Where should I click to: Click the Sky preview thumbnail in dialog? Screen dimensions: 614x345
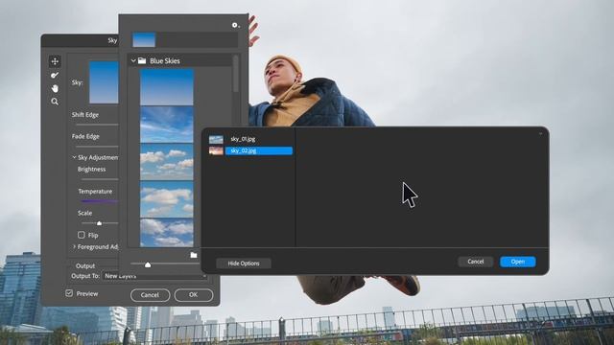tap(104, 82)
